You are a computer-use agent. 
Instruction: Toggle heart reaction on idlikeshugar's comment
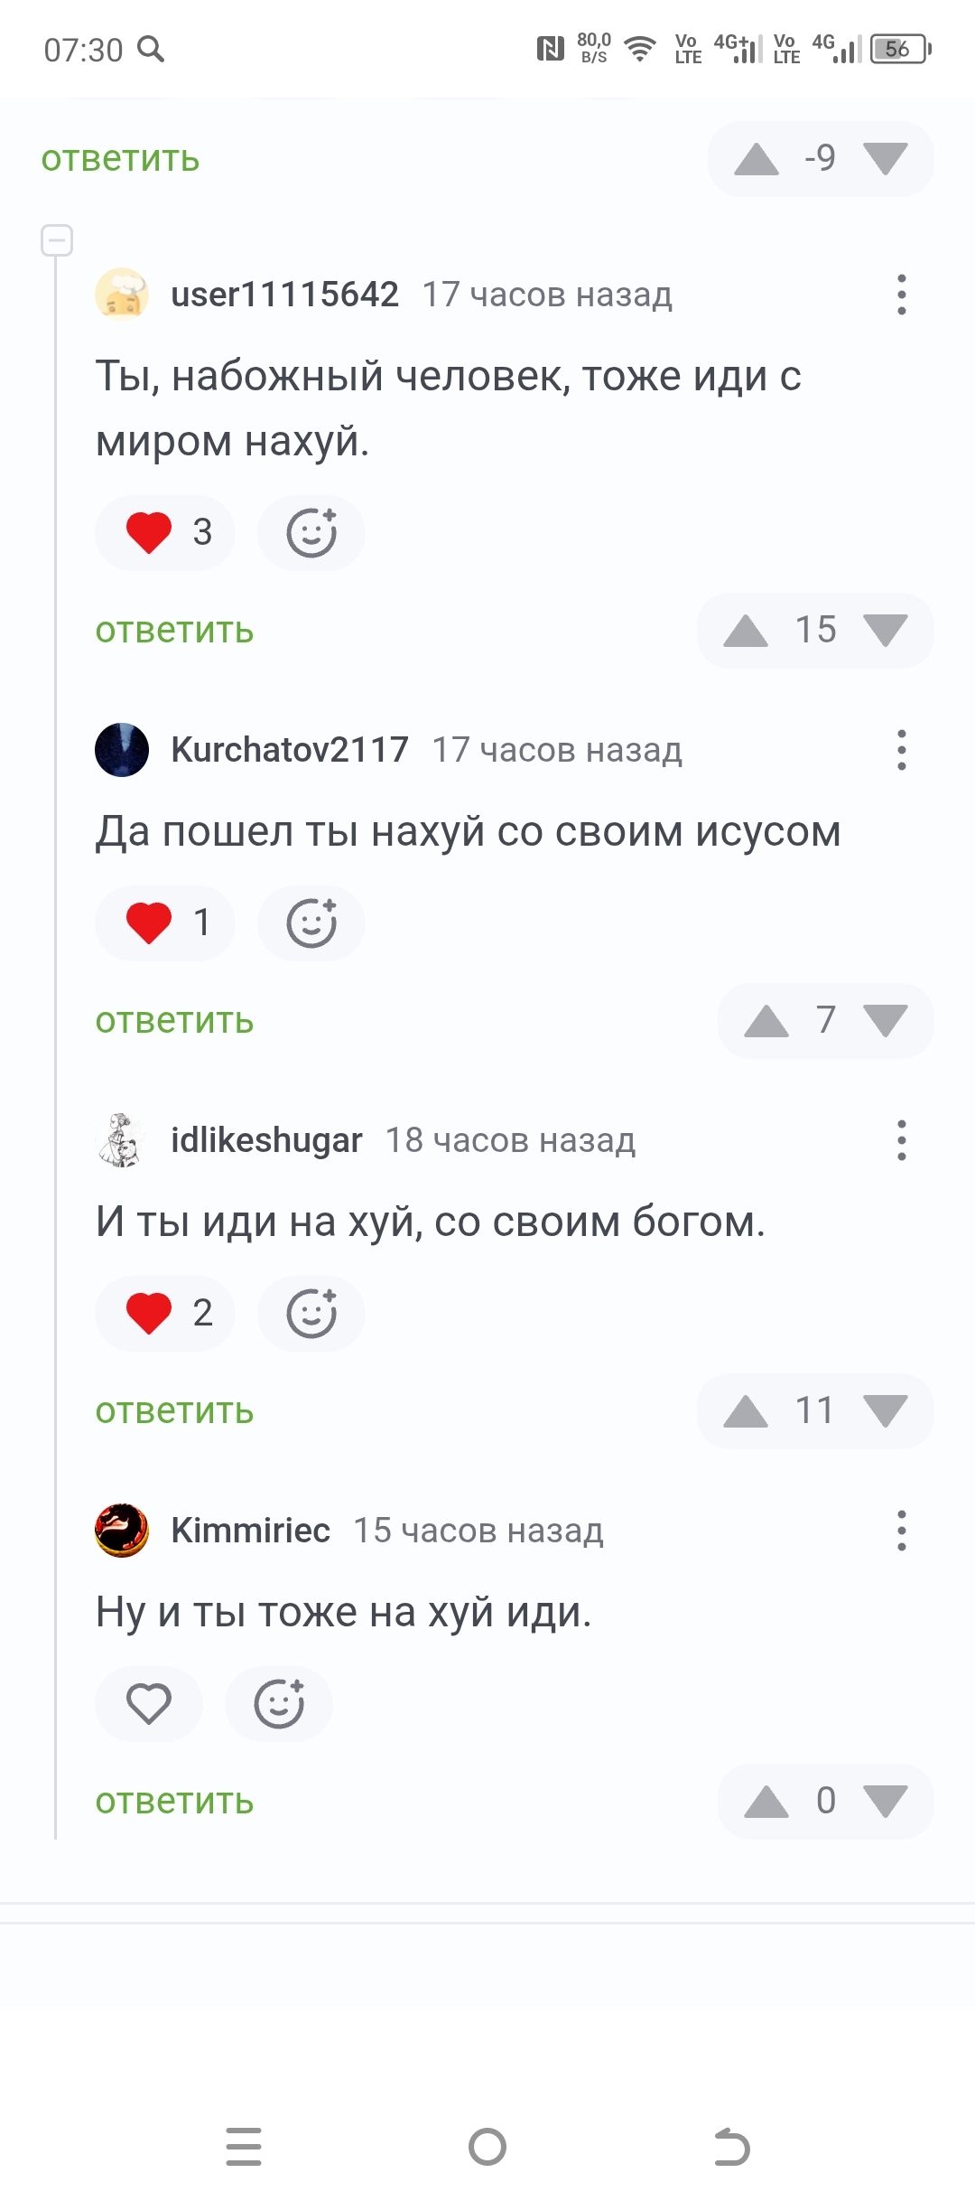tap(165, 1314)
